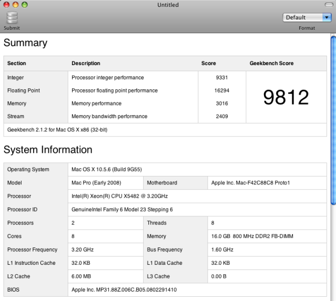Click the L2 Cache label
Image resolution: width=336 pixels, height=301 pixels.
click(x=18, y=276)
